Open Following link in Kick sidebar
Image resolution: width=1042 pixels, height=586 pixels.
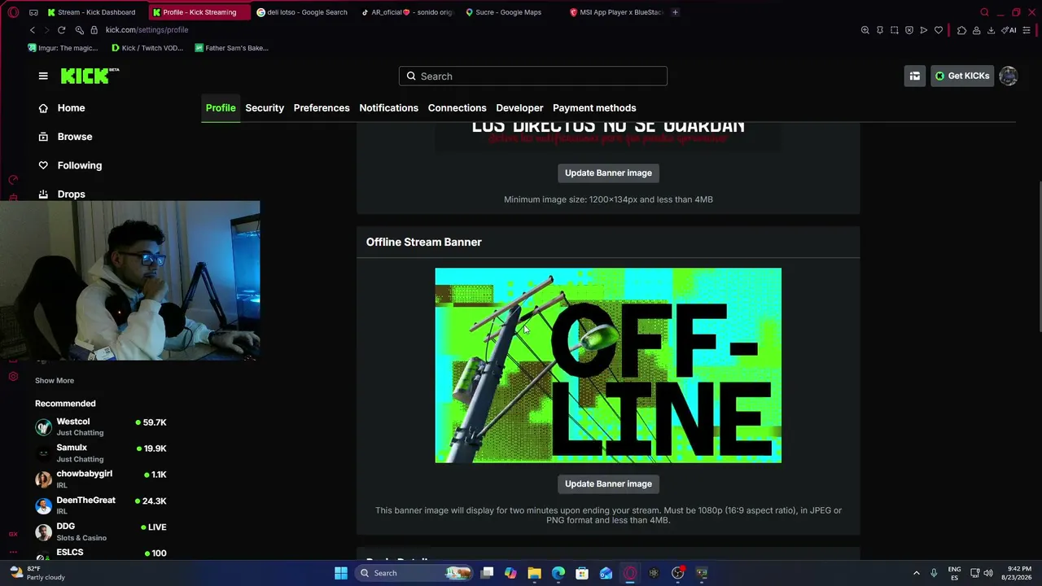pyautogui.click(x=80, y=165)
